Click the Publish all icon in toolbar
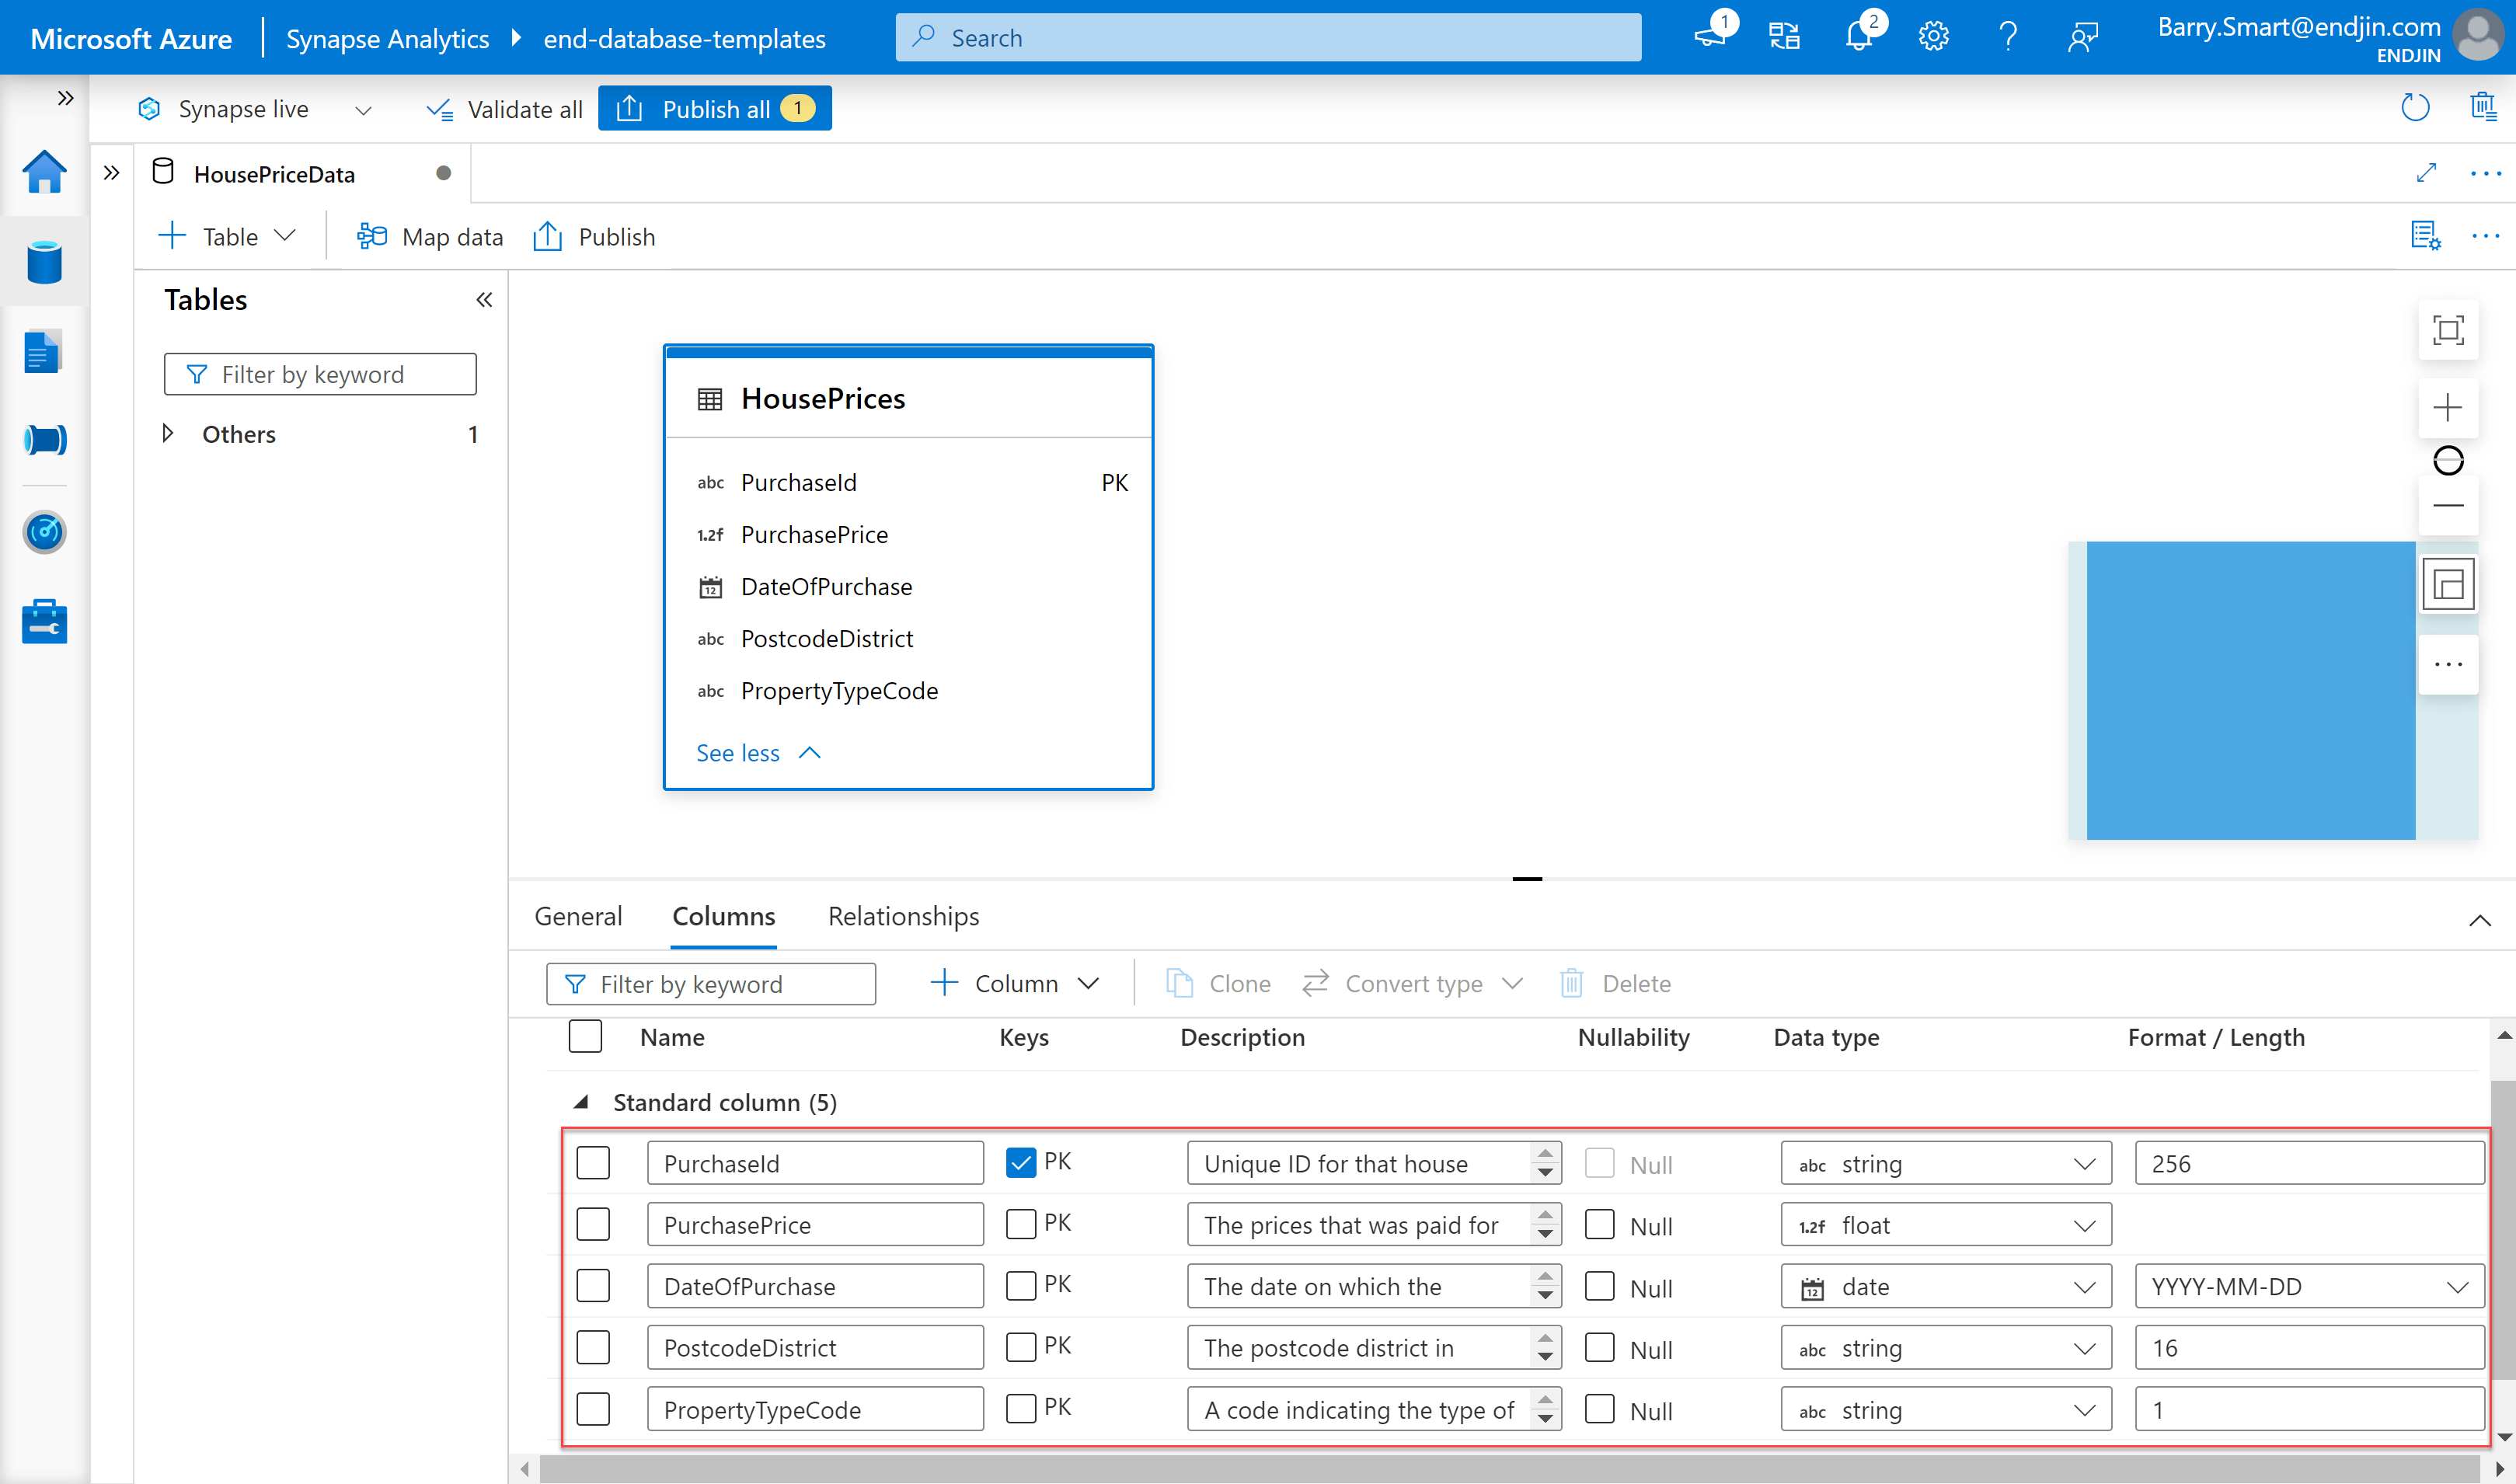The height and width of the screenshot is (1484, 2516). tap(714, 108)
